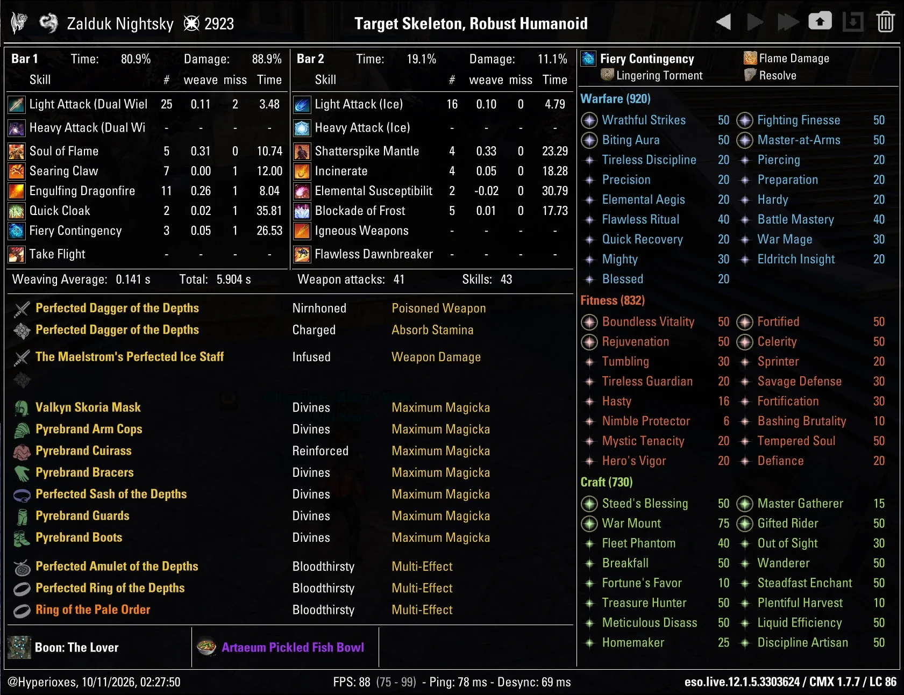Click the Shatterspike Mantle skill icon
Image resolution: width=904 pixels, height=695 pixels.
302,151
